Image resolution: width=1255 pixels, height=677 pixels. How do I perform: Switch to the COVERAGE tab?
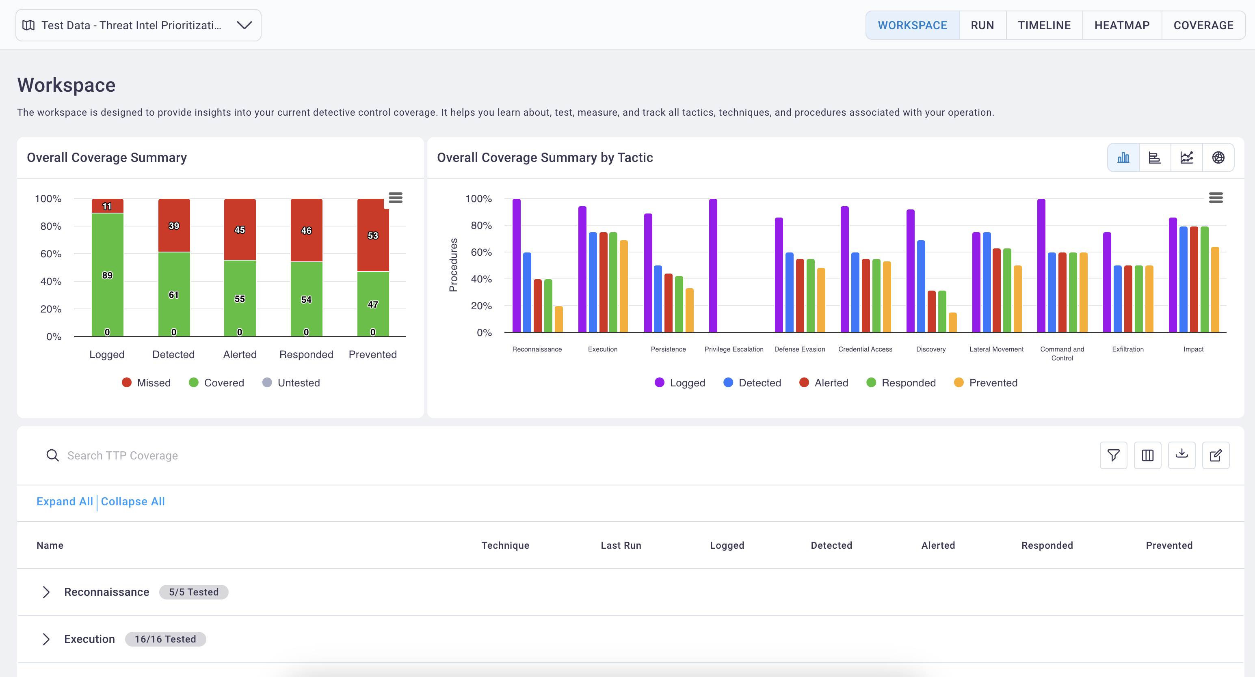pyautogui.click(x=1203, y=25)
